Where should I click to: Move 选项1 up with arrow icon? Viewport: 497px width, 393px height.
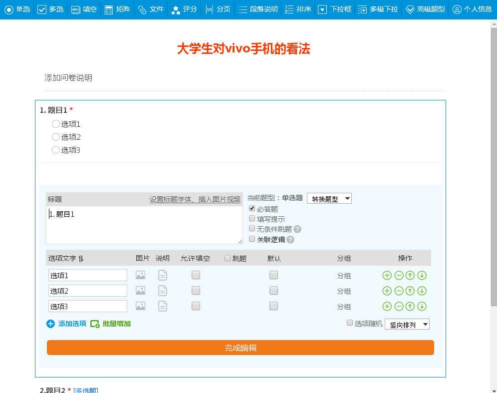tap(410, 275)
